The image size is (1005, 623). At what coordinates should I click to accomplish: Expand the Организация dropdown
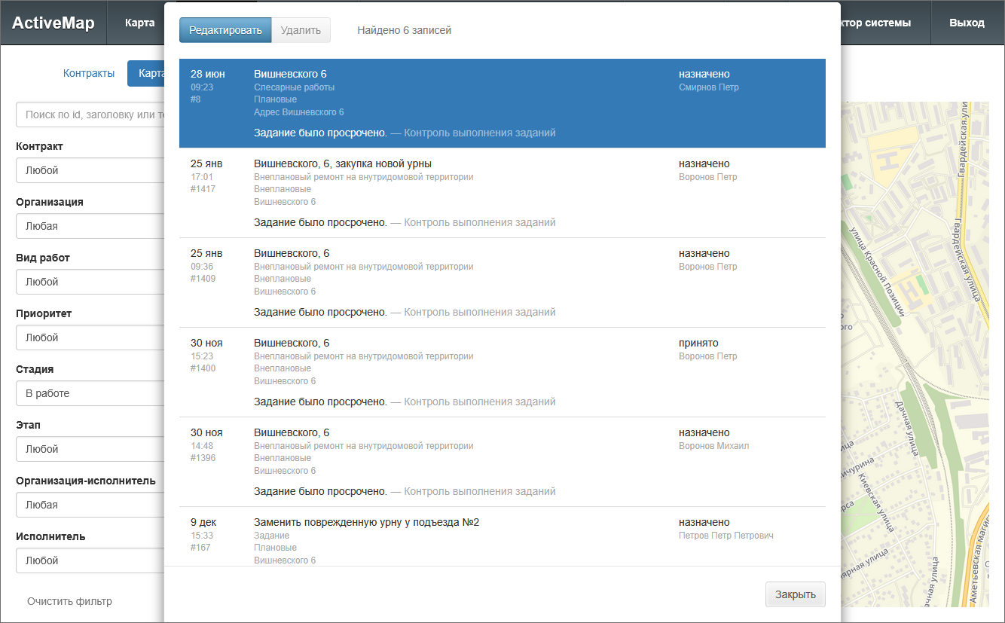[90, 226]
